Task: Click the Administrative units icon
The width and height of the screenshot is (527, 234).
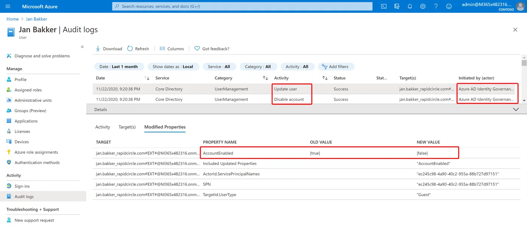Action: coord(9,100)
